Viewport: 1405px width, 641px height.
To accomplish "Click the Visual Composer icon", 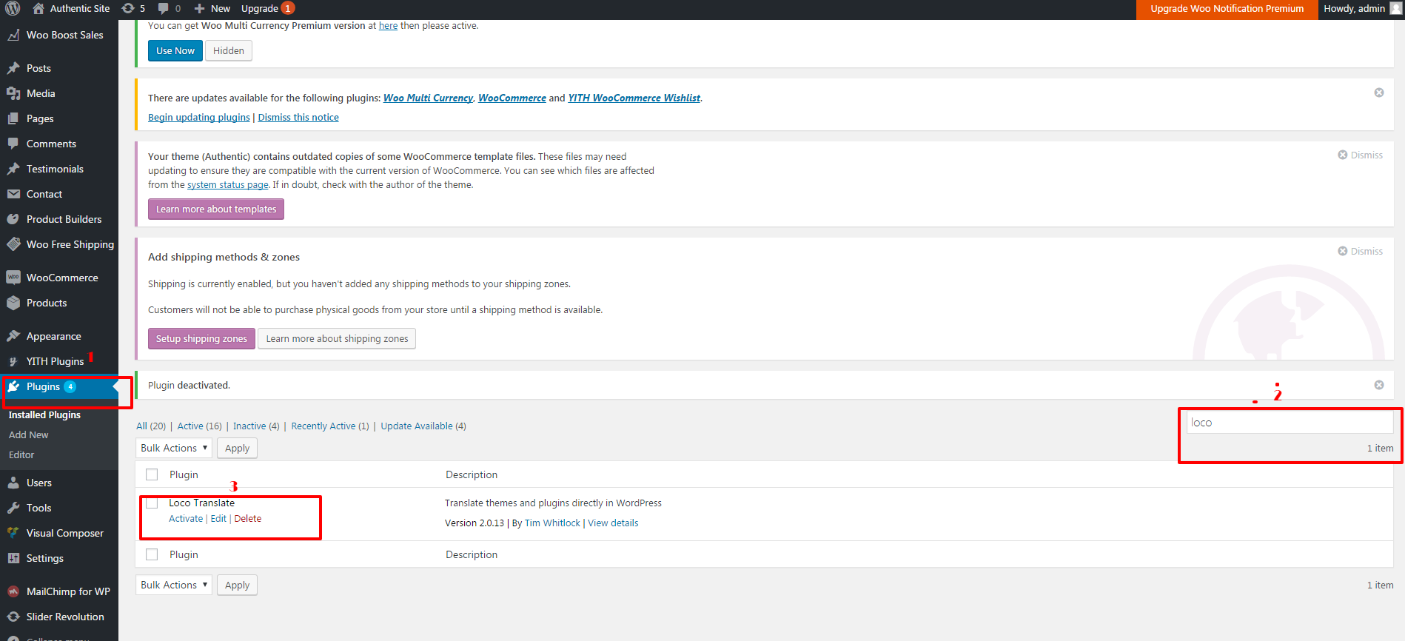I will click(13, 533).
